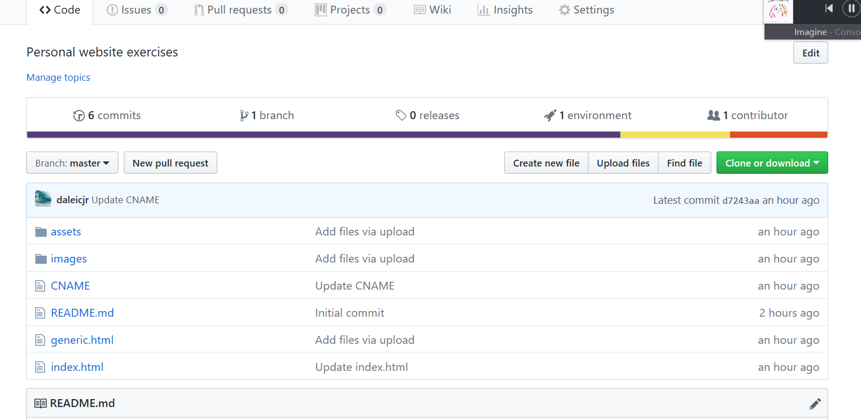Viewport: 861px width, 420px height.
Task: Open 'Add files via upload' for generic.html
Action: pyautogui.click(x=365, y=340)
